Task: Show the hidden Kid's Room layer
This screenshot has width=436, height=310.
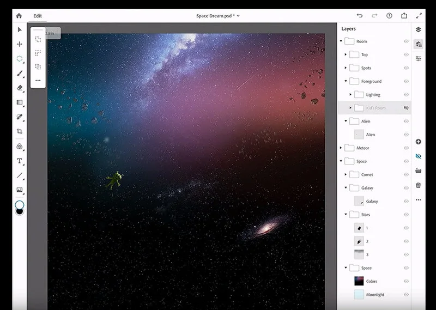Action: [406, 108]
